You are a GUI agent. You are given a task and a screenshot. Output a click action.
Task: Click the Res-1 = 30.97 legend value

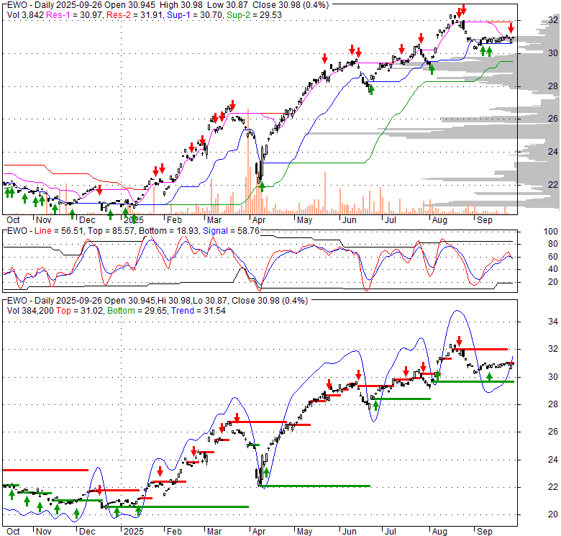pos(75,15)
